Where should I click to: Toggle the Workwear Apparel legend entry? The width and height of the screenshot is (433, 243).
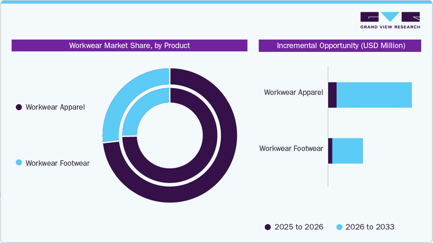(55, 107)
